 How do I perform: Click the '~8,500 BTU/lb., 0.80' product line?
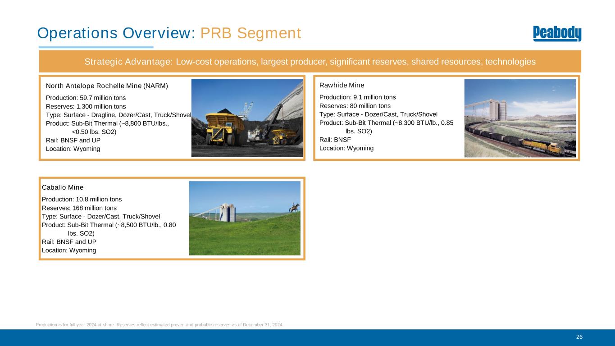[x=109, y=225]
